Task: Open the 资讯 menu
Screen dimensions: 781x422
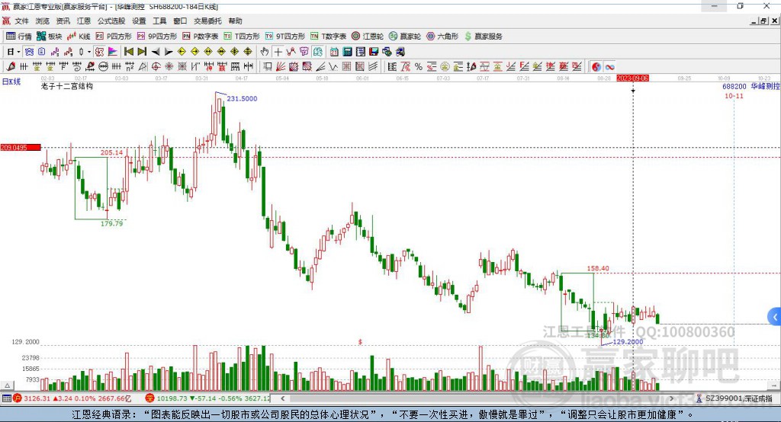Action: click(x=63, y=21)
